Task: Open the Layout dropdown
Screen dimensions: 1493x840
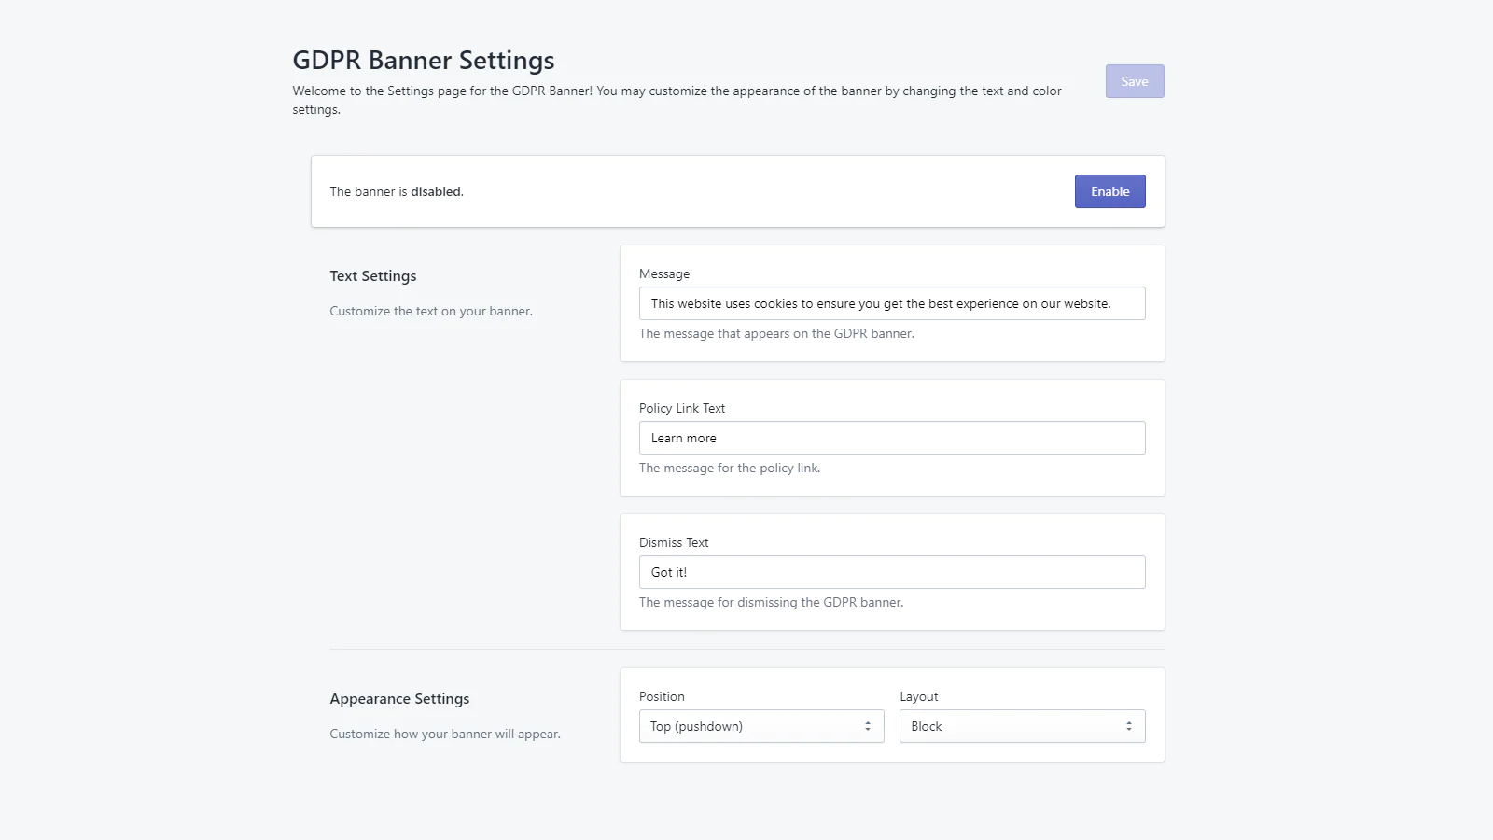Action: tap(1021, 726)
